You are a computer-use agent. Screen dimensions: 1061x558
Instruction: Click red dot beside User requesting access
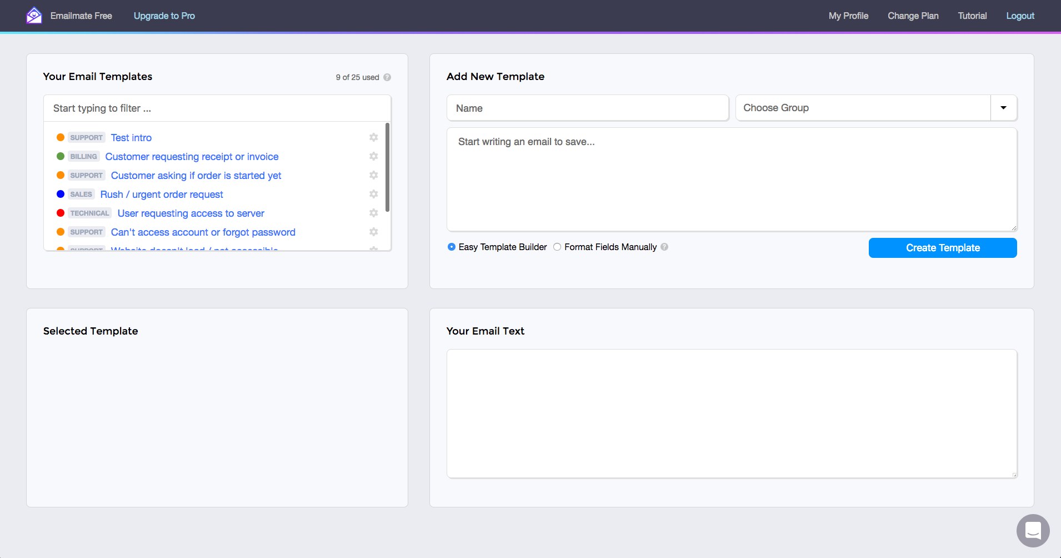[x=61, y=213]
